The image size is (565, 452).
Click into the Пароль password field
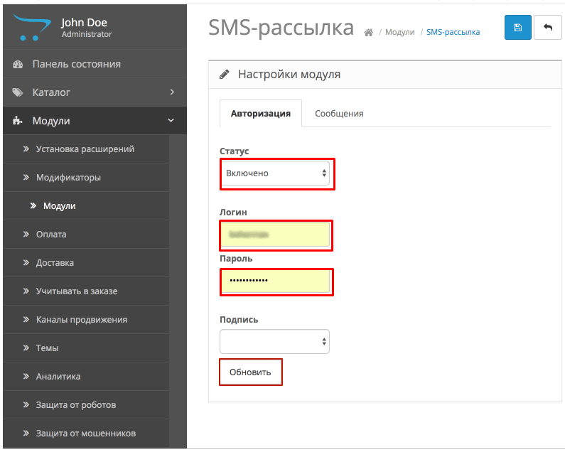[x=275, y=281]
